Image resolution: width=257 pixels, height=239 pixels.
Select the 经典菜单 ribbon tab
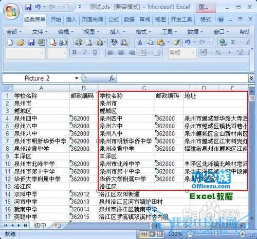(35, 19)
